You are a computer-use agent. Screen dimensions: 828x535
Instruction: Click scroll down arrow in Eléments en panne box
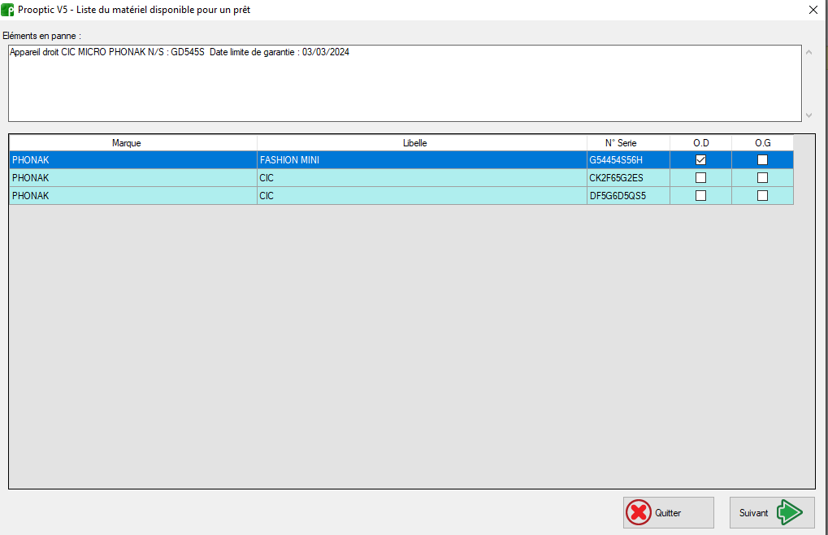click(x=809, y=115)
